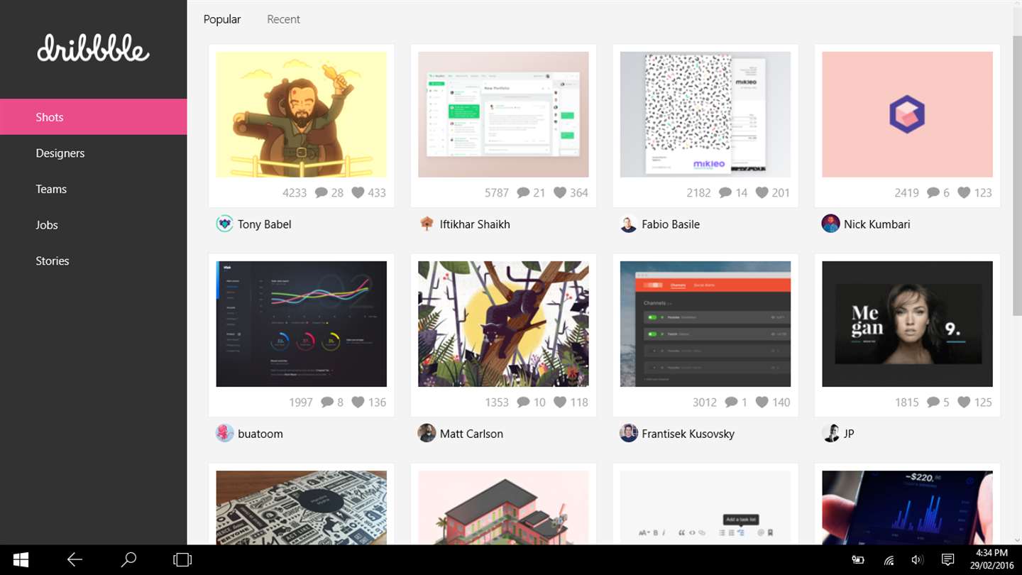This screenshot has height=575, width=1022.
Task: Click the comment bubble on Tony Babel's shot
Action: [x=321, y=192]
